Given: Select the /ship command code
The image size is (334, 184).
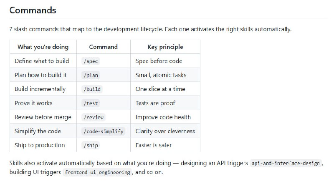Looking at the screenshot, I should tap(91, 146).
